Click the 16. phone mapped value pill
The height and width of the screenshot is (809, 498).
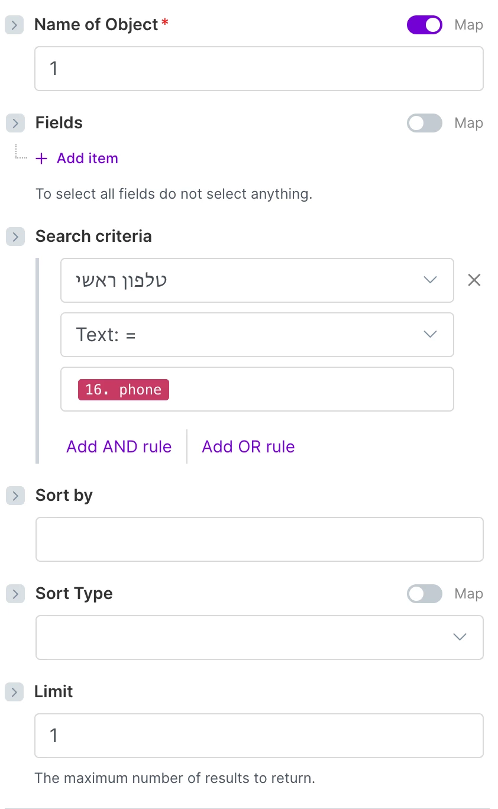pyautogui.click(x=123, y=390)
